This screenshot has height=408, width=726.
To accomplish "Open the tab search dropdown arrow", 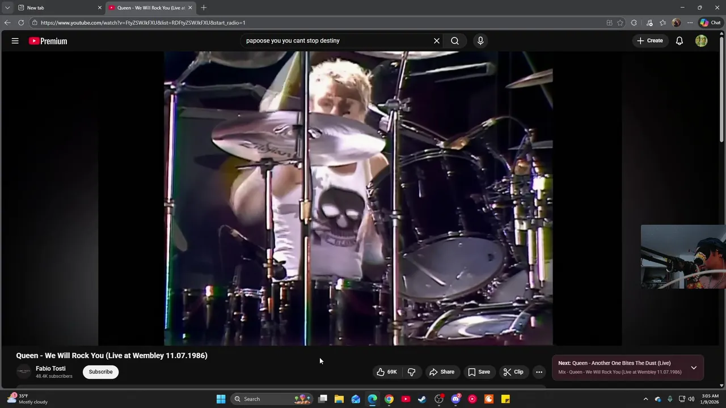I will pyautogui.click(x=7, y=8).
